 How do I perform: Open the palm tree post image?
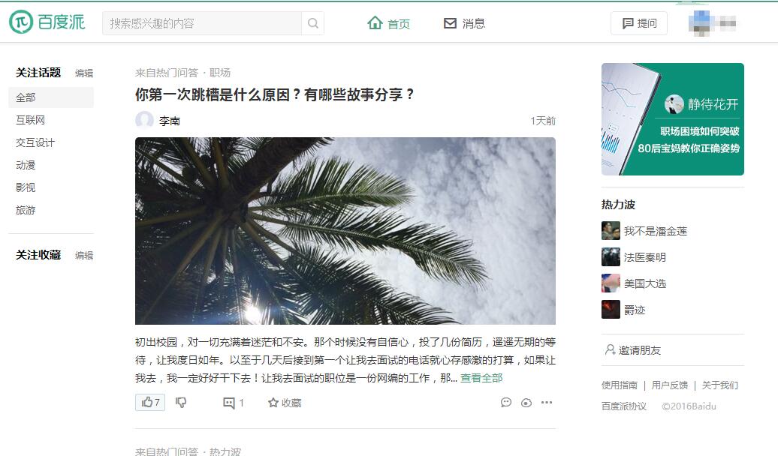345,231
